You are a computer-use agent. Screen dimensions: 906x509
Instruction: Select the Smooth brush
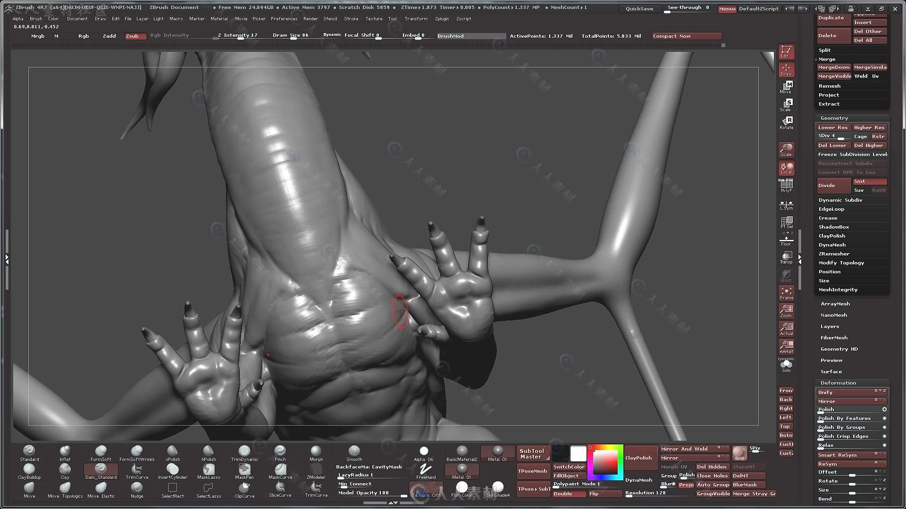[354, 453]
